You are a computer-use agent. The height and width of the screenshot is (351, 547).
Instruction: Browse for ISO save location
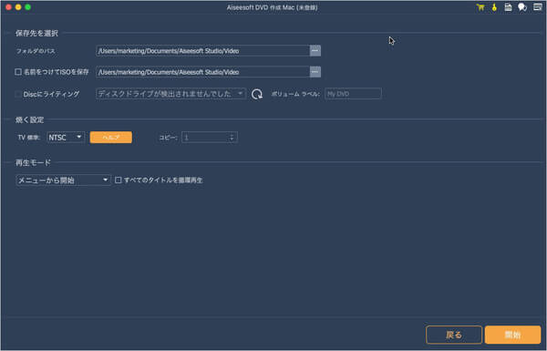click(315, 72)
